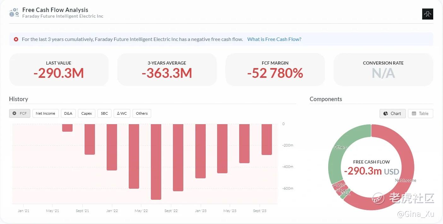Toggle the Capex history filter
Screen dimensions: 443x224
(86, 113)
